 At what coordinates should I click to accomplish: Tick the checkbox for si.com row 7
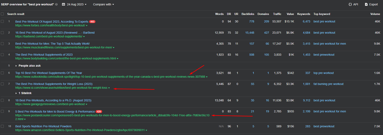click(x=3, y=84)
